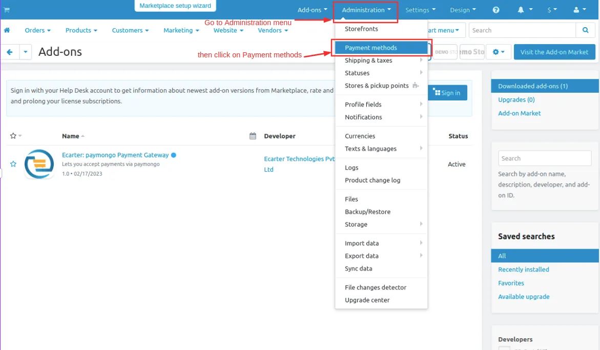This screenshot has height=350, width=600.
Task: Click the add-on puzzle icon by Stores & pickup points
Action: (x=416, y=85)
